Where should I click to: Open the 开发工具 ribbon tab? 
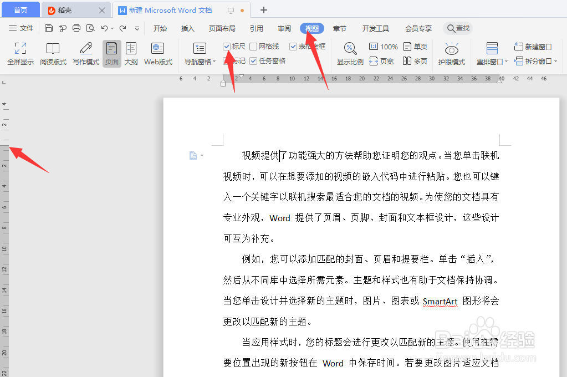[375, 28]
